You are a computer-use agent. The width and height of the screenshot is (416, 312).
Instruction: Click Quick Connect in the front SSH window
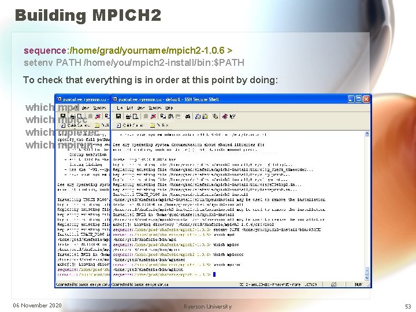(130, 125)
